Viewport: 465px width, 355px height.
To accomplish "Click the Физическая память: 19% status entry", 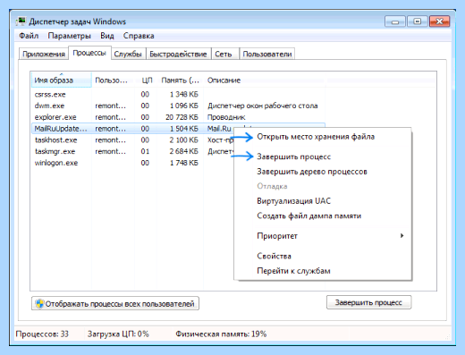I will point(221,334).
